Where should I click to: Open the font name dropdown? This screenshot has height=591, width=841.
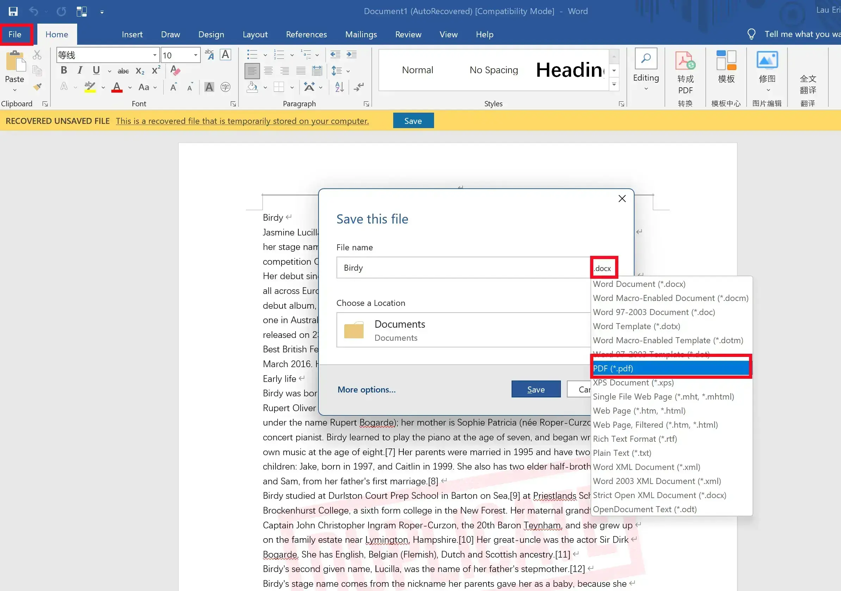155,55
